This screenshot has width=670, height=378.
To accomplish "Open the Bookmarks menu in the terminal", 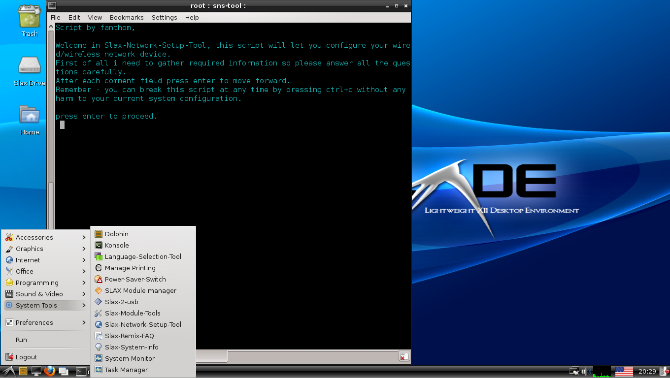I will click(x=127, y=17).
